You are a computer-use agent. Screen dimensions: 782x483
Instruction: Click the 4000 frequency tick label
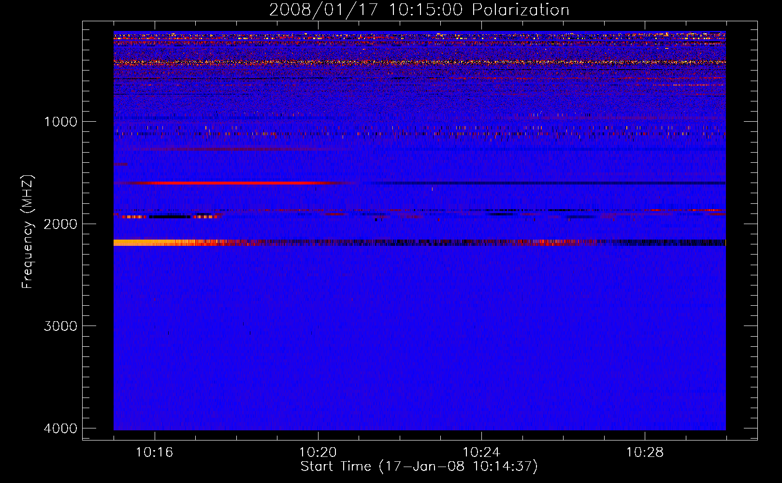coord(60,428)
